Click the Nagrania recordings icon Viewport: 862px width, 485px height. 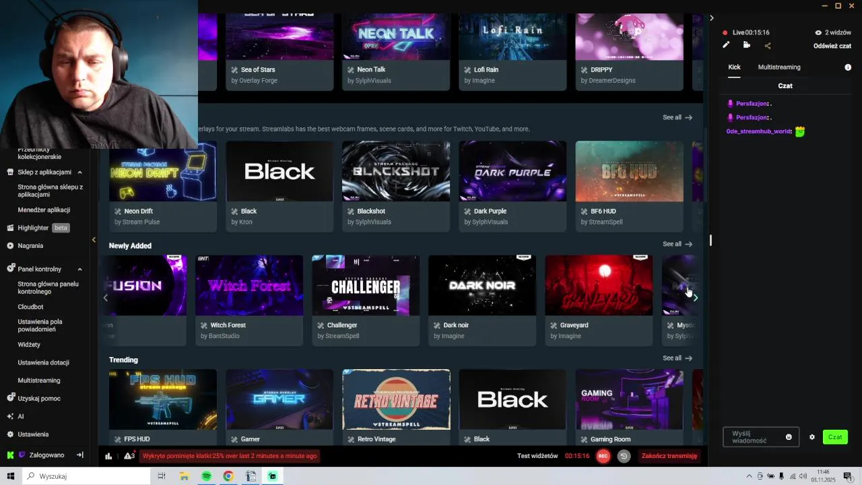10,246
